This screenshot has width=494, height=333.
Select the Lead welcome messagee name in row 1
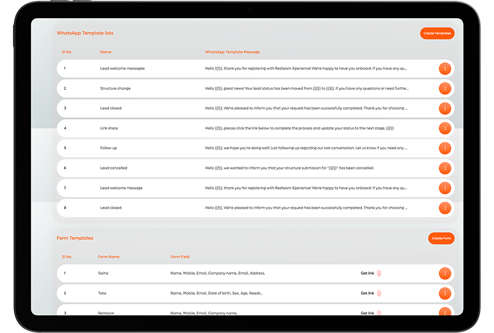click(122, 68)
